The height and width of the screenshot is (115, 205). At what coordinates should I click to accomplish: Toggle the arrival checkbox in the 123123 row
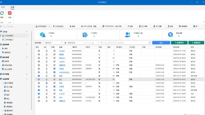38,61
